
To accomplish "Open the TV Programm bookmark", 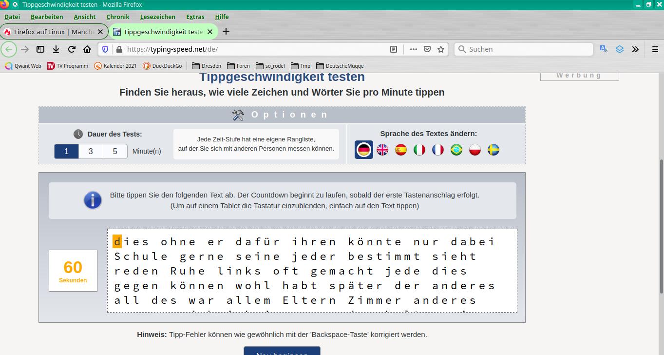I will click(x=68, y=66).
